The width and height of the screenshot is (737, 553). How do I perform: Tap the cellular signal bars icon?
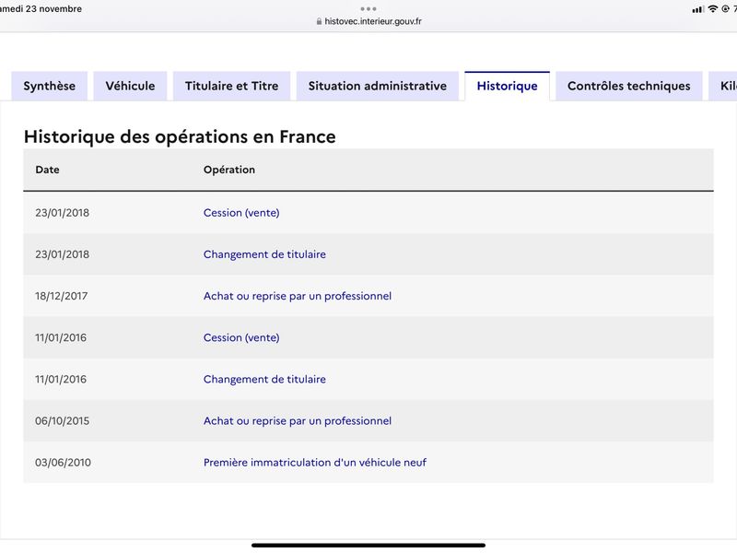pyautogui.click(x=697, y=9)
